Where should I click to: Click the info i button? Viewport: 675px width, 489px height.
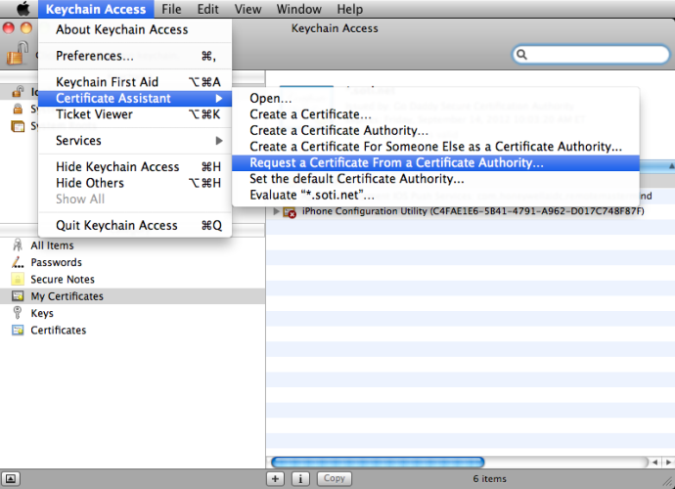click(300, 478)
